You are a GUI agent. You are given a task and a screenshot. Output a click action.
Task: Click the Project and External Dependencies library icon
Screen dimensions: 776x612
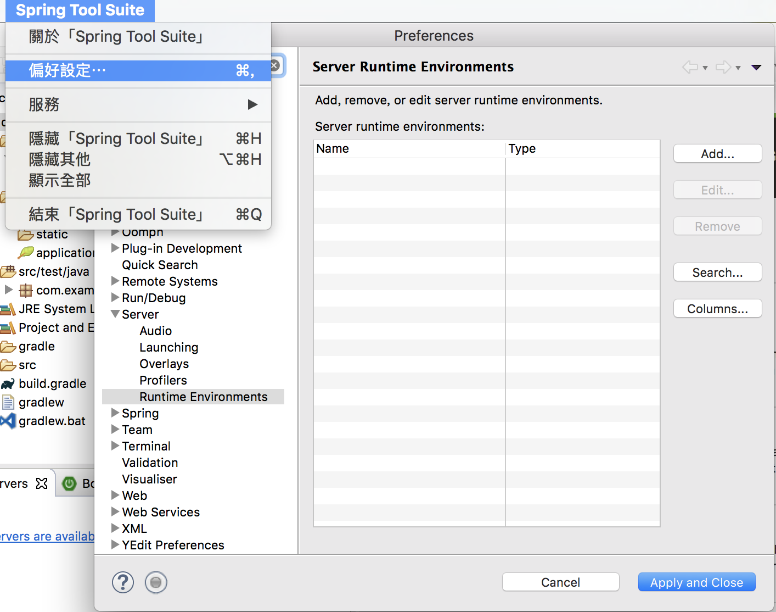(x=8, y=328)
